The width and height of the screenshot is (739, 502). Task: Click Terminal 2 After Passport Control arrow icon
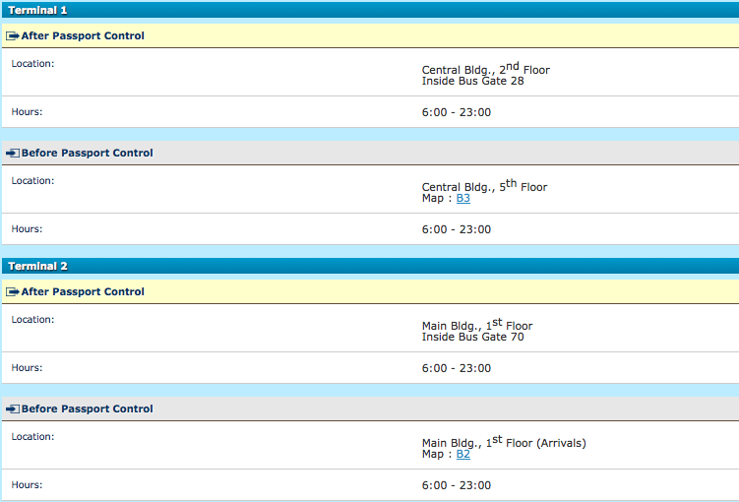tap(13, 291)
